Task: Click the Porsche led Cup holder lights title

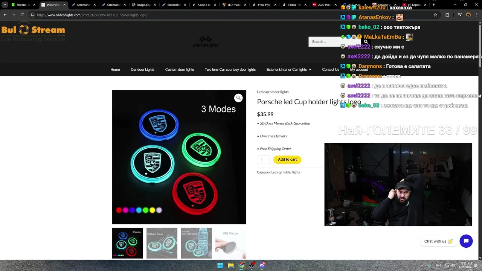Action: coord(309,102)
